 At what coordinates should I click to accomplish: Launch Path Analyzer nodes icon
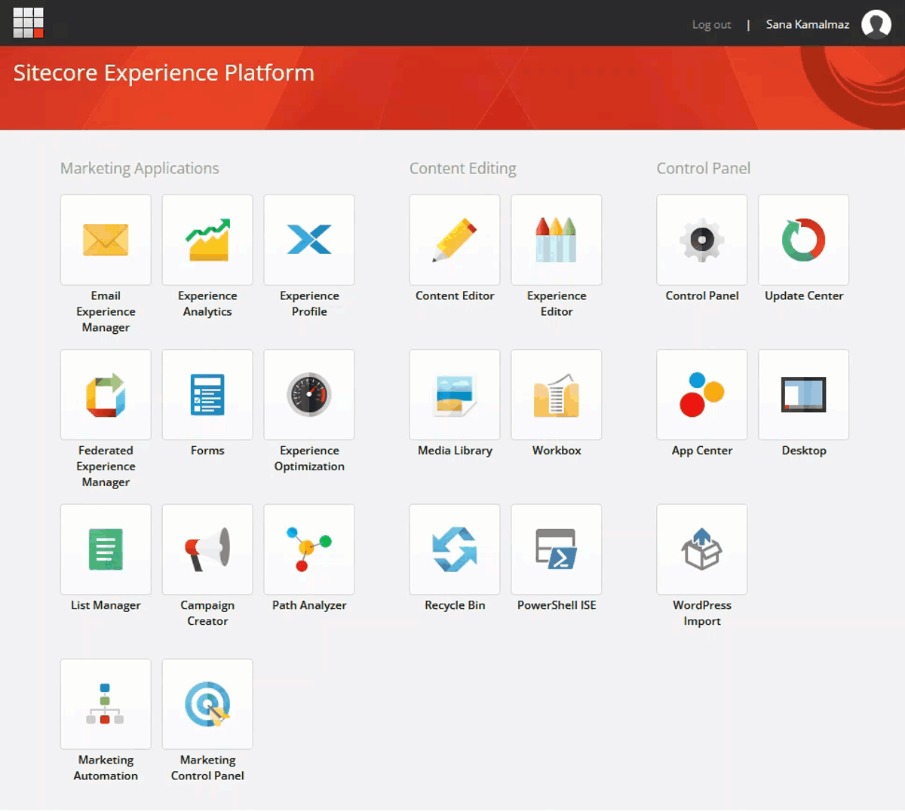pos(309,549)
